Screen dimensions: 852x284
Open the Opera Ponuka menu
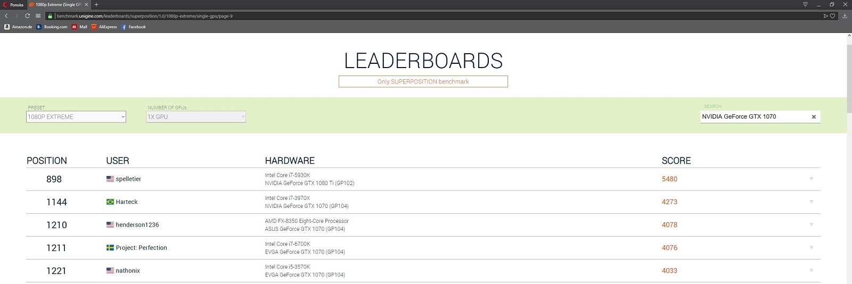point(14,4)
